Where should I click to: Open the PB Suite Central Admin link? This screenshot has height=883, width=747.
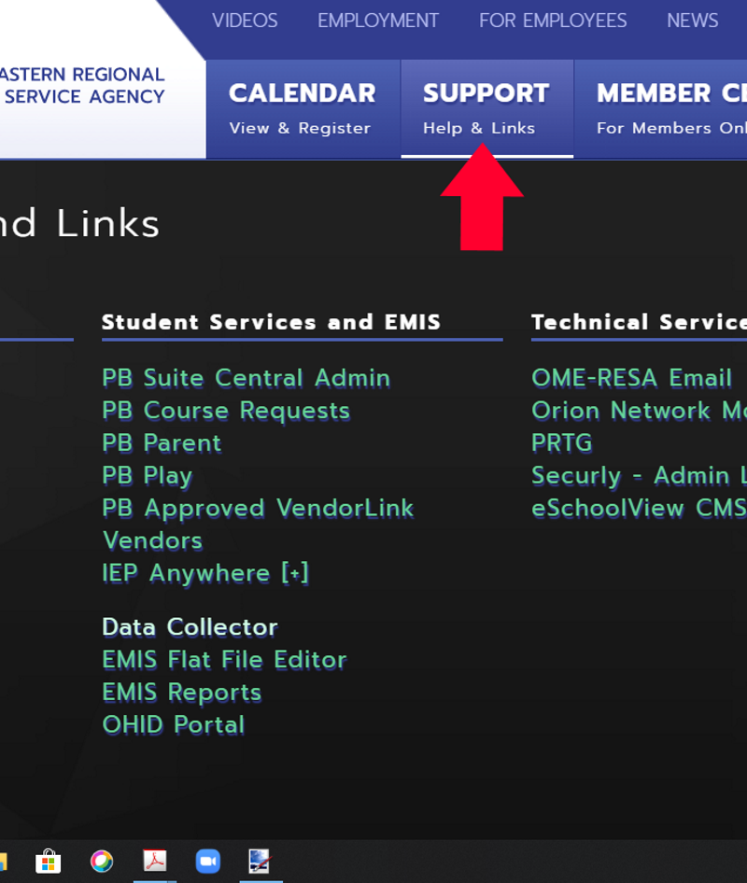coord(246,378)
